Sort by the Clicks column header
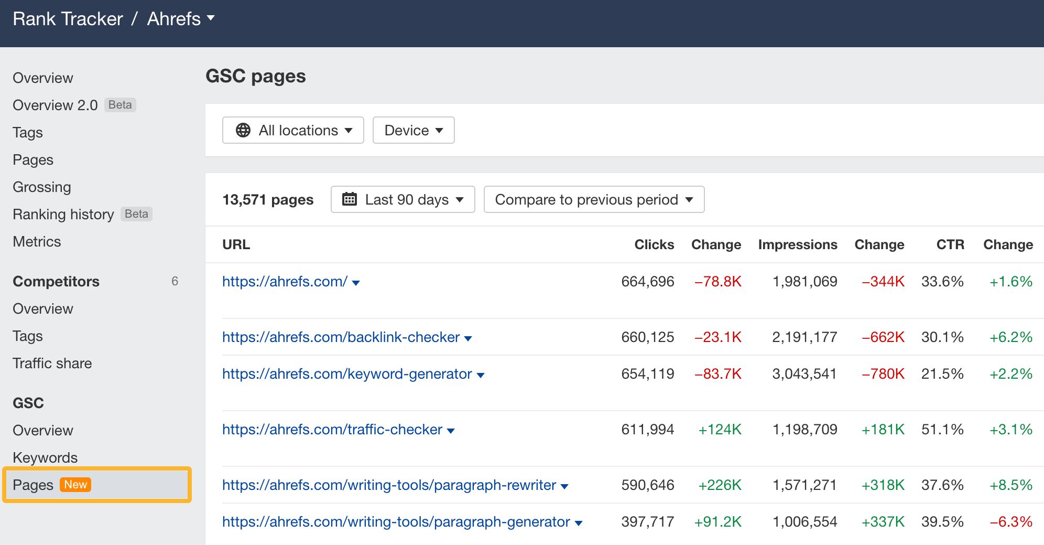Viewport: 1044px width, 545px height. point(654,244)
